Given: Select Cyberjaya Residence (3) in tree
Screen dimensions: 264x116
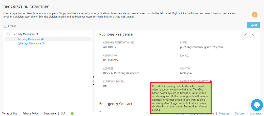Looking at the screenshot, I should pyautogui.click(x=31, y=43).
